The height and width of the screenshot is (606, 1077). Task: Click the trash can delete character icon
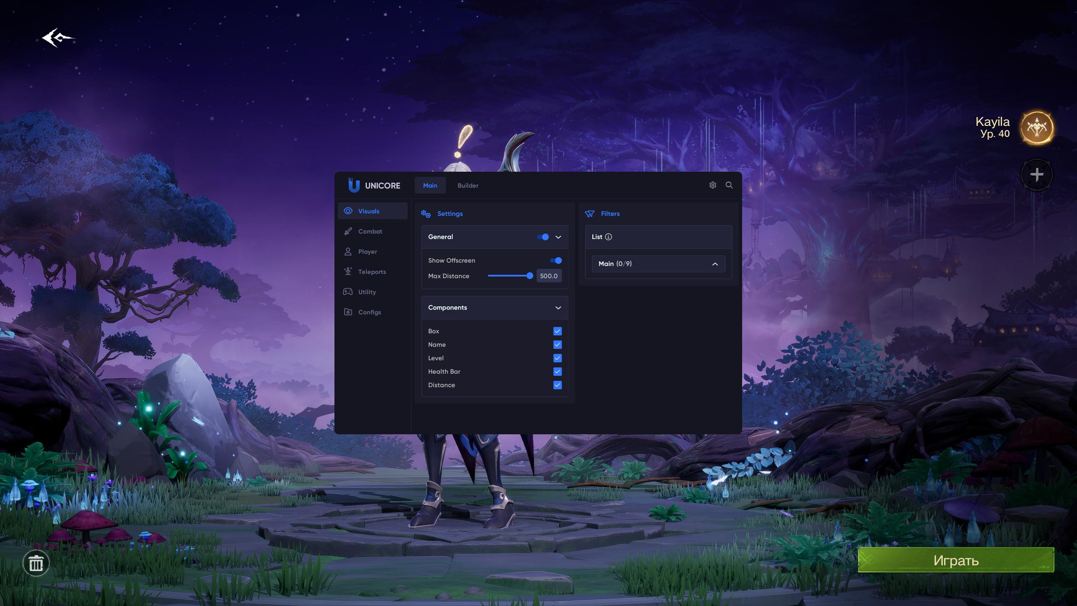click(36, 563)
